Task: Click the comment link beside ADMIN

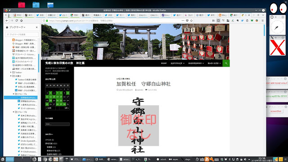Action: tap(152, 90)
